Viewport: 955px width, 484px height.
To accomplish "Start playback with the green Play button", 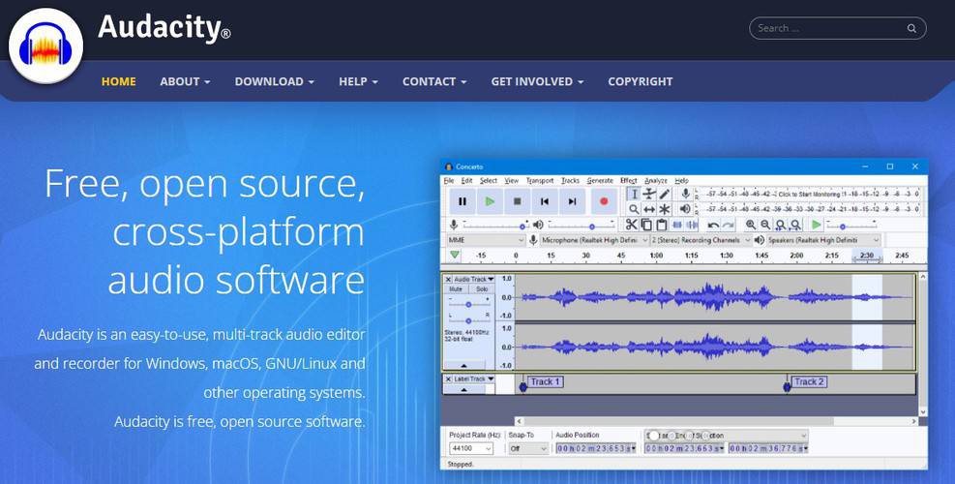I will click(x=491, y=201).
